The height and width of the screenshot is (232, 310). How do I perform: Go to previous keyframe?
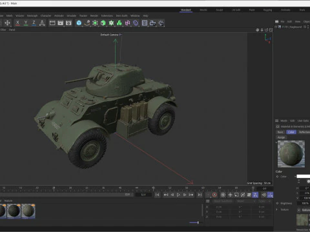(x=166, y=195)
